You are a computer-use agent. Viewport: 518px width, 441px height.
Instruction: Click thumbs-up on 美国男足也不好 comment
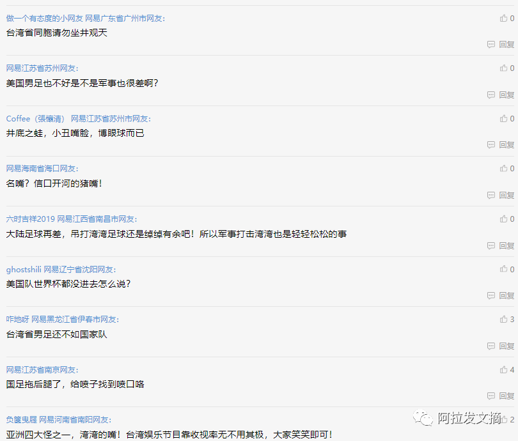click(x=503, y=68)
